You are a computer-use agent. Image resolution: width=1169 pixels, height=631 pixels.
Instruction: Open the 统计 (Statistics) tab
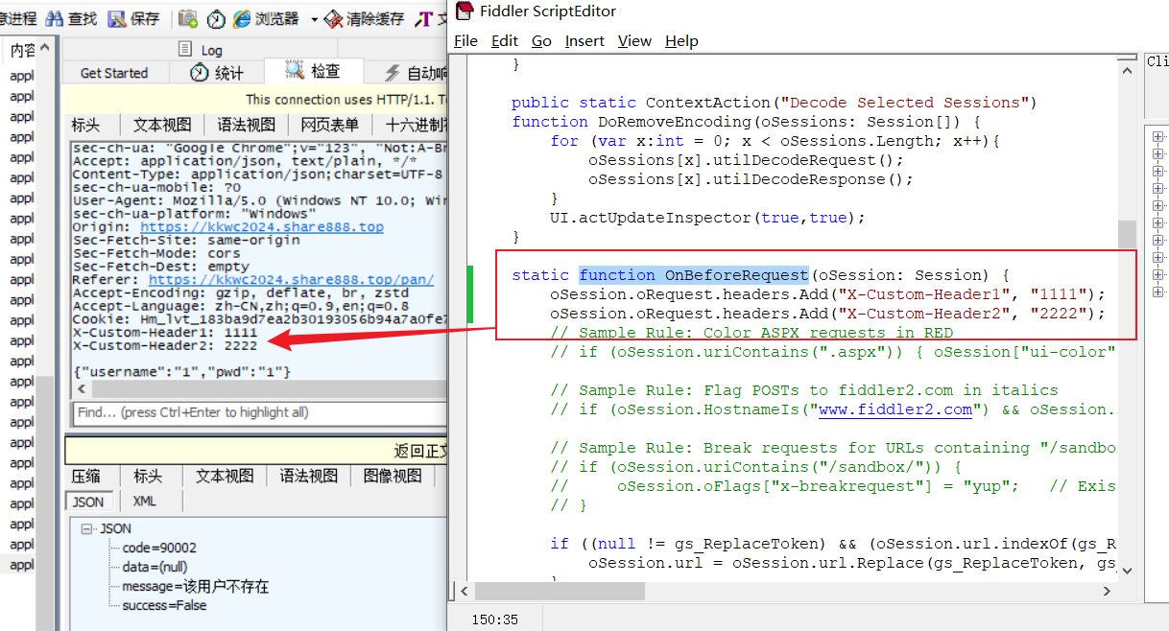[x=218, y=73]
